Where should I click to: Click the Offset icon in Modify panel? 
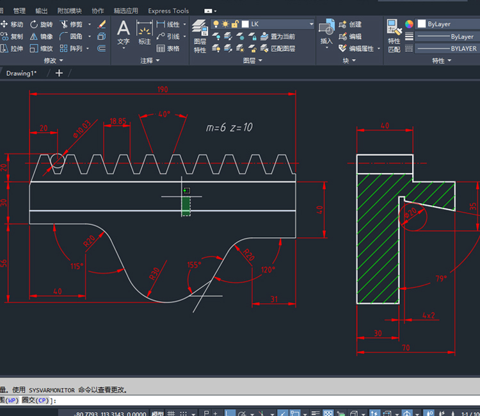coord(102,49)
